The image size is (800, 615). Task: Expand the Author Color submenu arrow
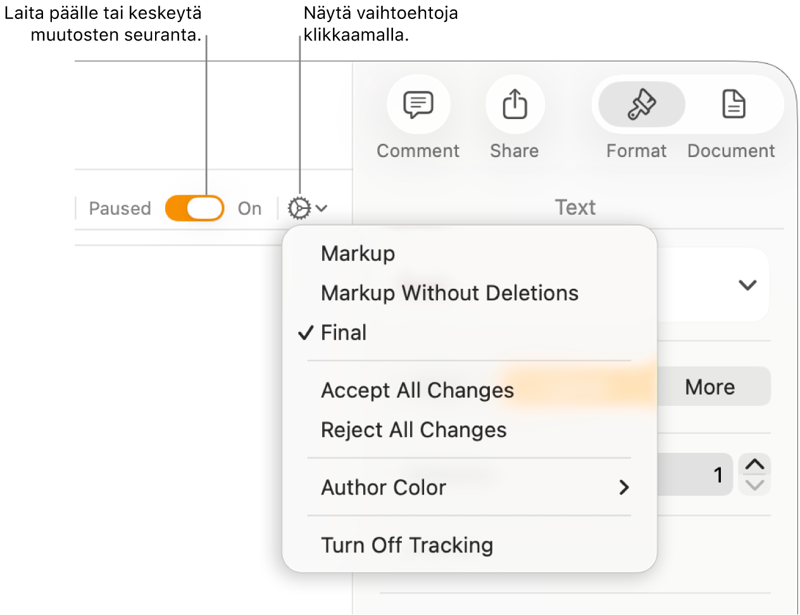624,487
